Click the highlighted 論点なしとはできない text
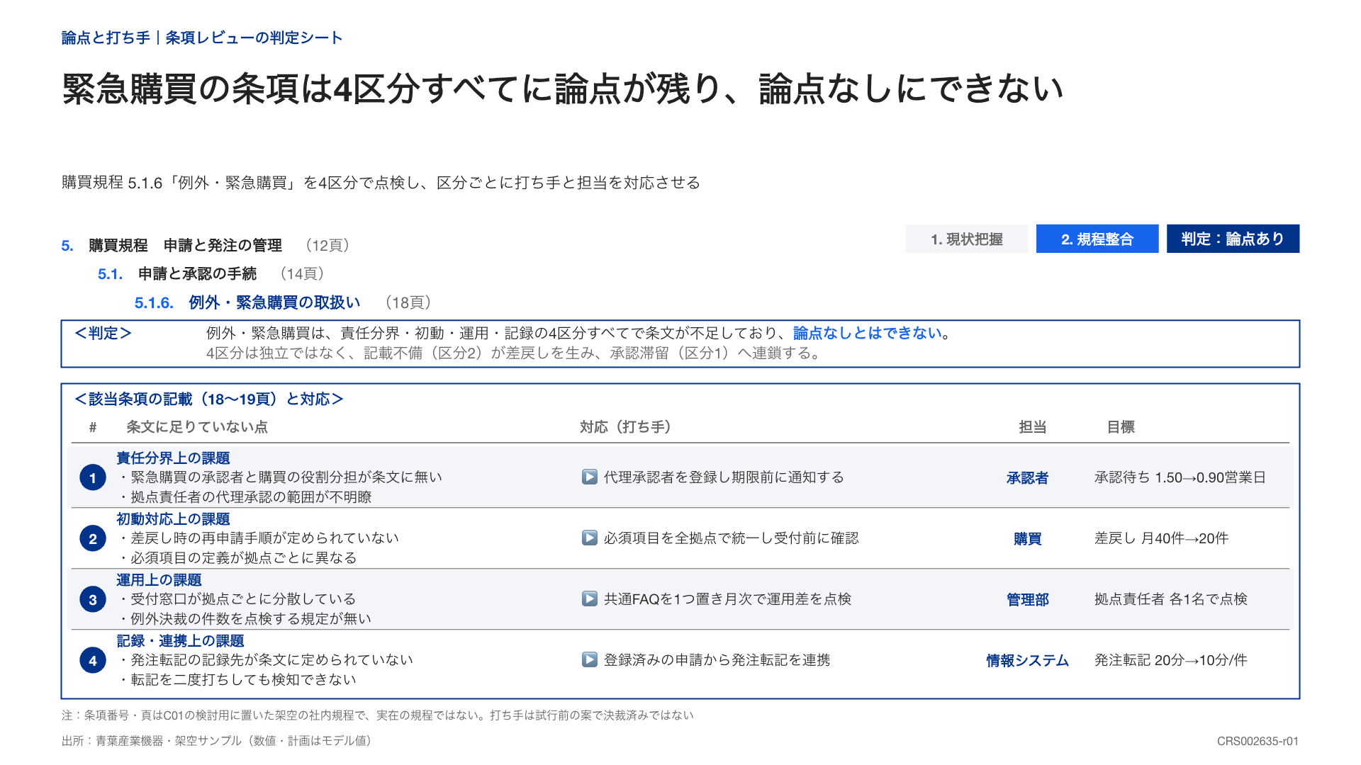Image resolution: width=1361 pixels, height=765 pixels. point(867,333)
